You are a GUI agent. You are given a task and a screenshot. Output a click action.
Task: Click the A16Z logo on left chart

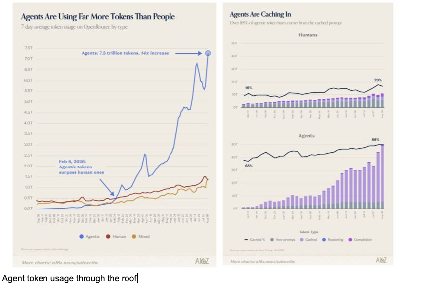click(202, 261)
